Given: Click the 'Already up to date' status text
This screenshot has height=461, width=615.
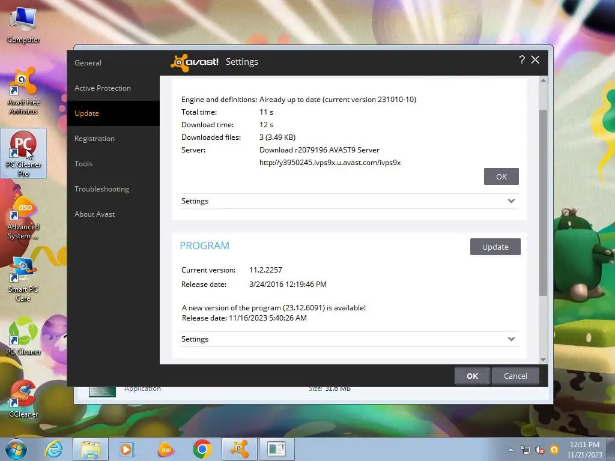Looking at the screenshot, I should pyautogui.click(x=338, y=100).
